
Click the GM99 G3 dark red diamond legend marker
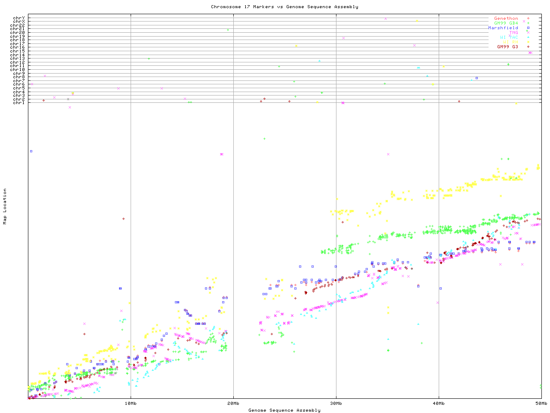(528, 47)
